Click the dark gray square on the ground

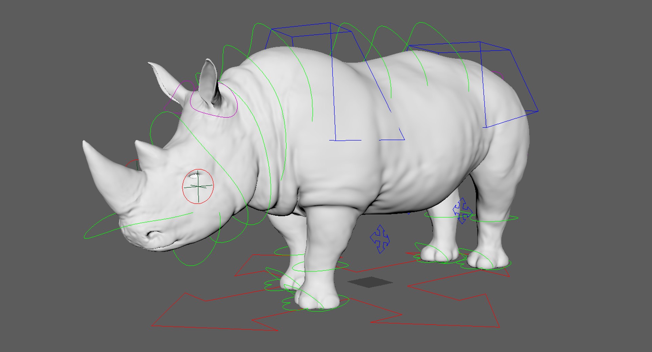(370, 282)
